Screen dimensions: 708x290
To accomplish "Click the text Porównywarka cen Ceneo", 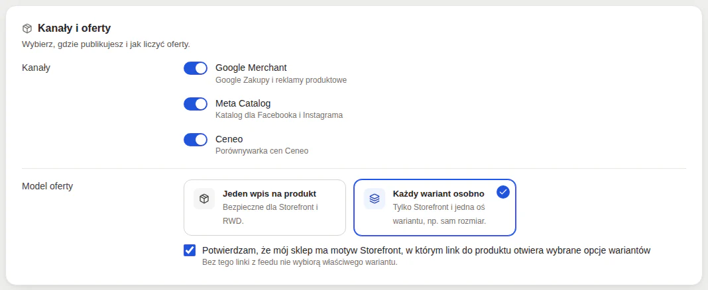I will pyautogui.click(x=262, y=151).
